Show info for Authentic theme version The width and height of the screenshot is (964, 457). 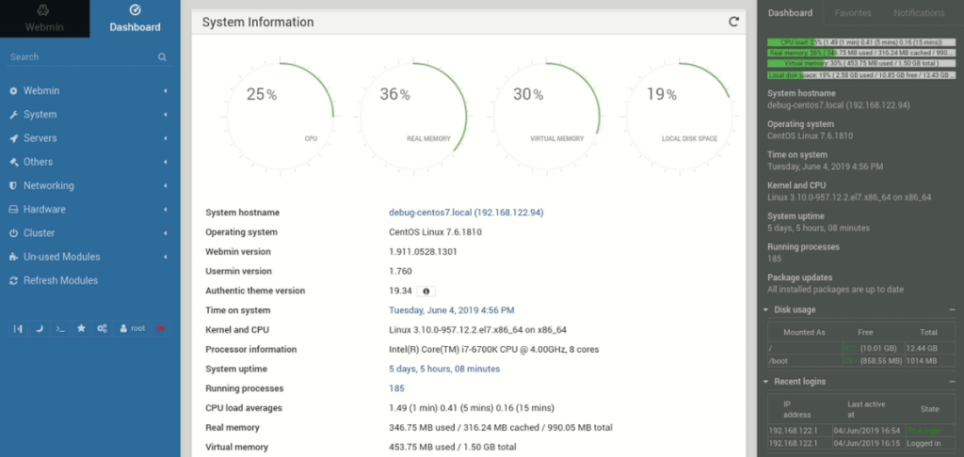(426, 292)
